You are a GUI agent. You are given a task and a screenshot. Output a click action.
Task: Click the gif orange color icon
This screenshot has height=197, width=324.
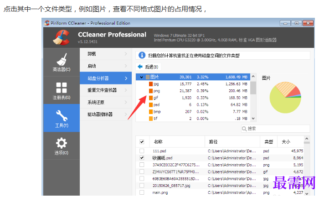click(151, 98)
